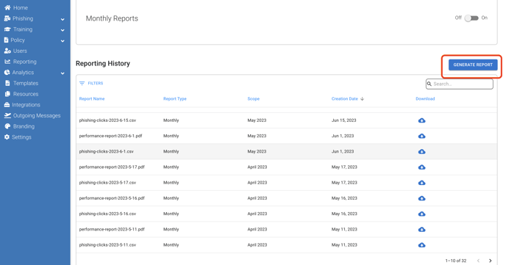Open Branding in the sidebar
This screenshot has height=265, width=506.
point(24,126)
